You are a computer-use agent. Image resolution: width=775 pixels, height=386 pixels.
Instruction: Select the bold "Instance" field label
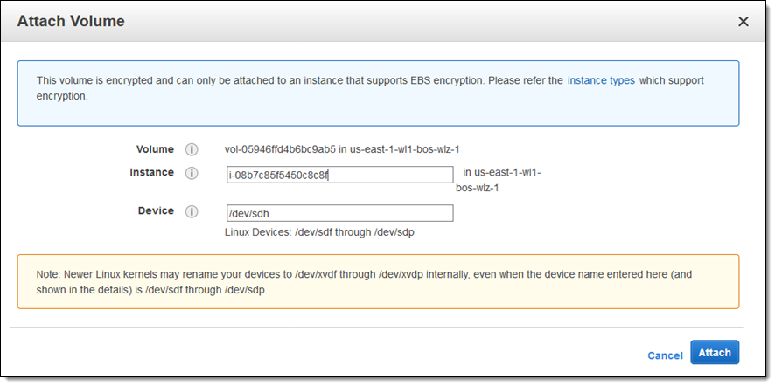[151, 173]
